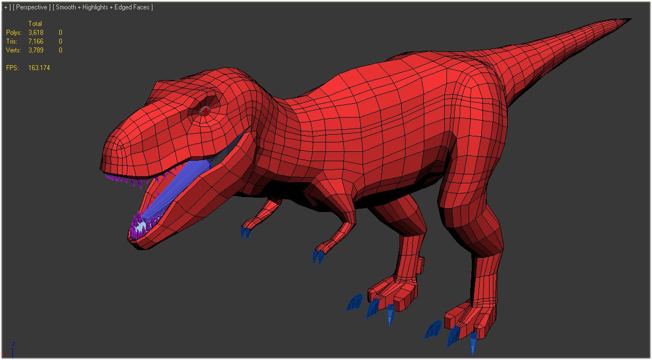
Task: Click the "Tris:" statistics label
Action: pos(11,41)
